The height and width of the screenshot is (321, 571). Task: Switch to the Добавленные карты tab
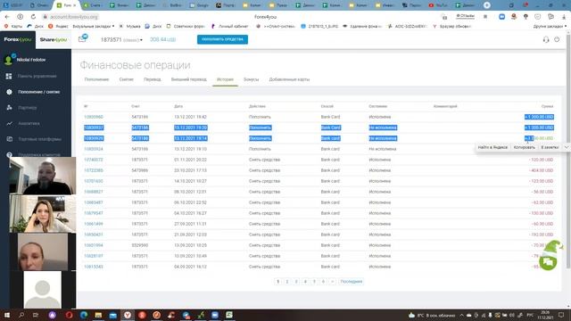click(289, 79)
